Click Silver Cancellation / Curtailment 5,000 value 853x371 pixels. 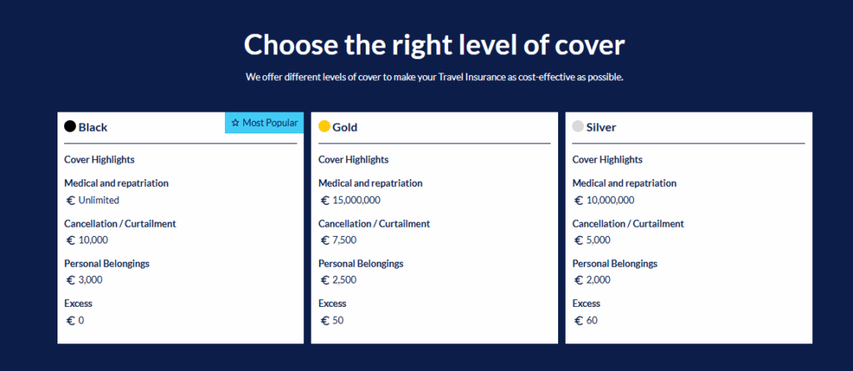click(x=598, y=240)
